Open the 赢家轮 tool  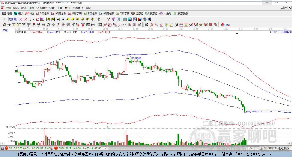coord(151,14)
